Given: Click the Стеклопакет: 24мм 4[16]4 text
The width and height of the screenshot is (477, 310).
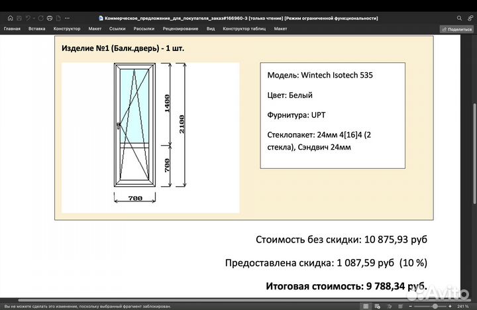Looking at the screenshot, I should pyautogui.click(x=319, y=141).
